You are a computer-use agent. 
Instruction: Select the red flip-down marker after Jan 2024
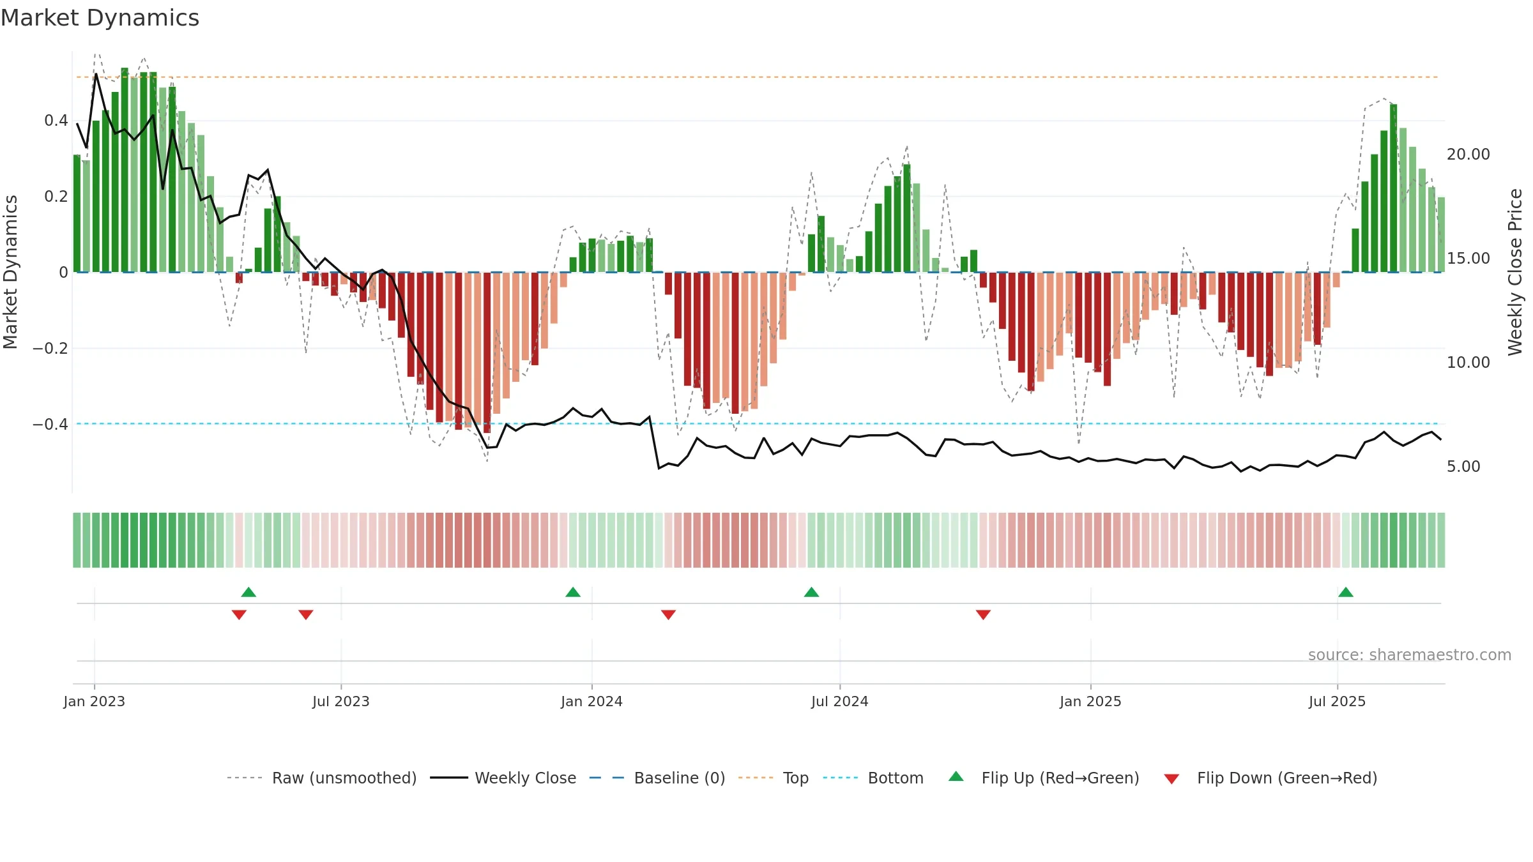[668, 614]
